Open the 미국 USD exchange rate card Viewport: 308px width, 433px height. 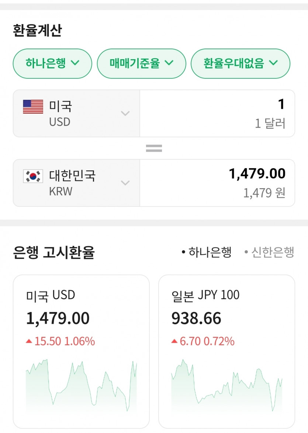(x=81, y=307)
